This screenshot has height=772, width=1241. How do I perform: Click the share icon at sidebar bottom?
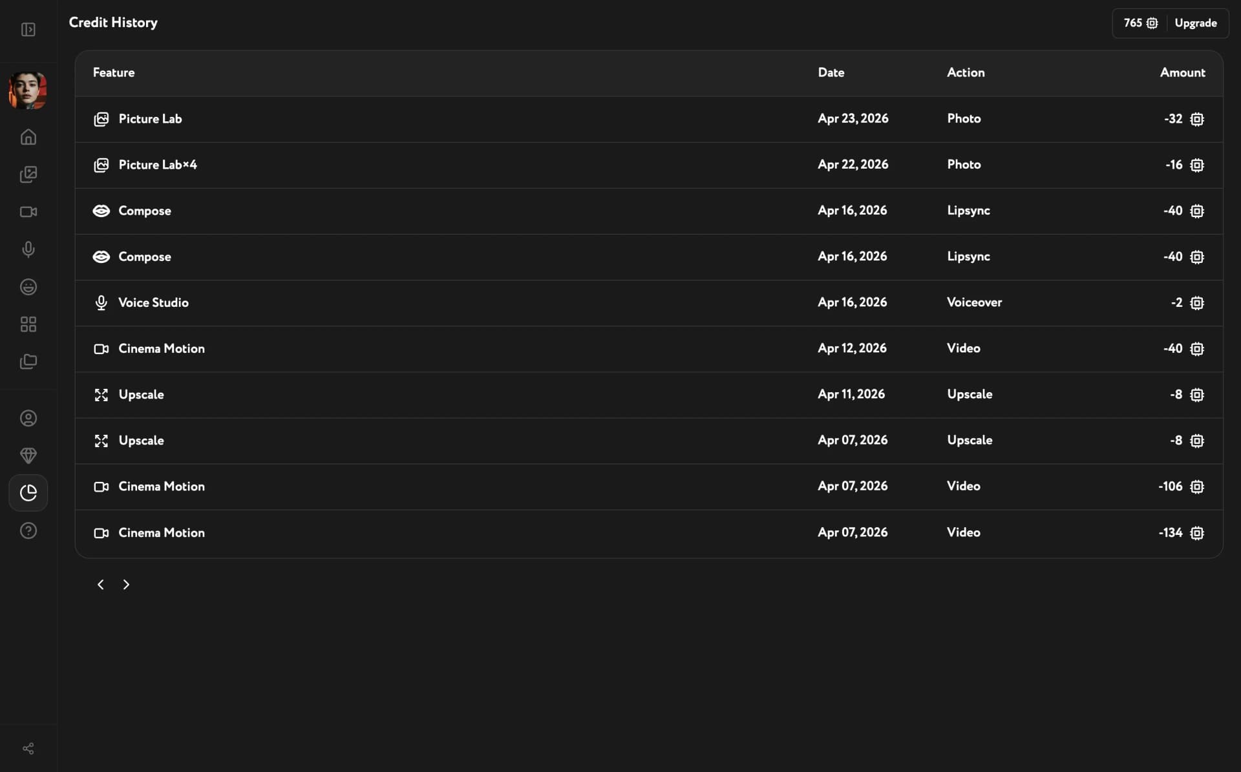click(28, 749)
